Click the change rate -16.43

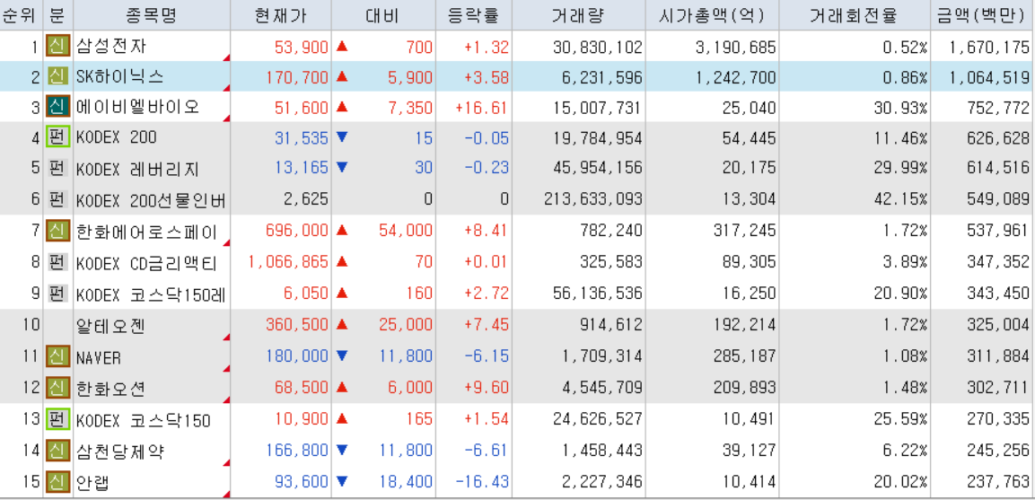(x=483, y=482)
